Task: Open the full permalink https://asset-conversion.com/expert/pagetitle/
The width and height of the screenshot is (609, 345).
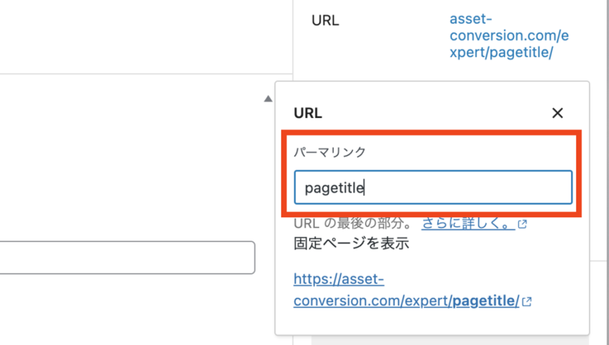Action: pos(406,289)
